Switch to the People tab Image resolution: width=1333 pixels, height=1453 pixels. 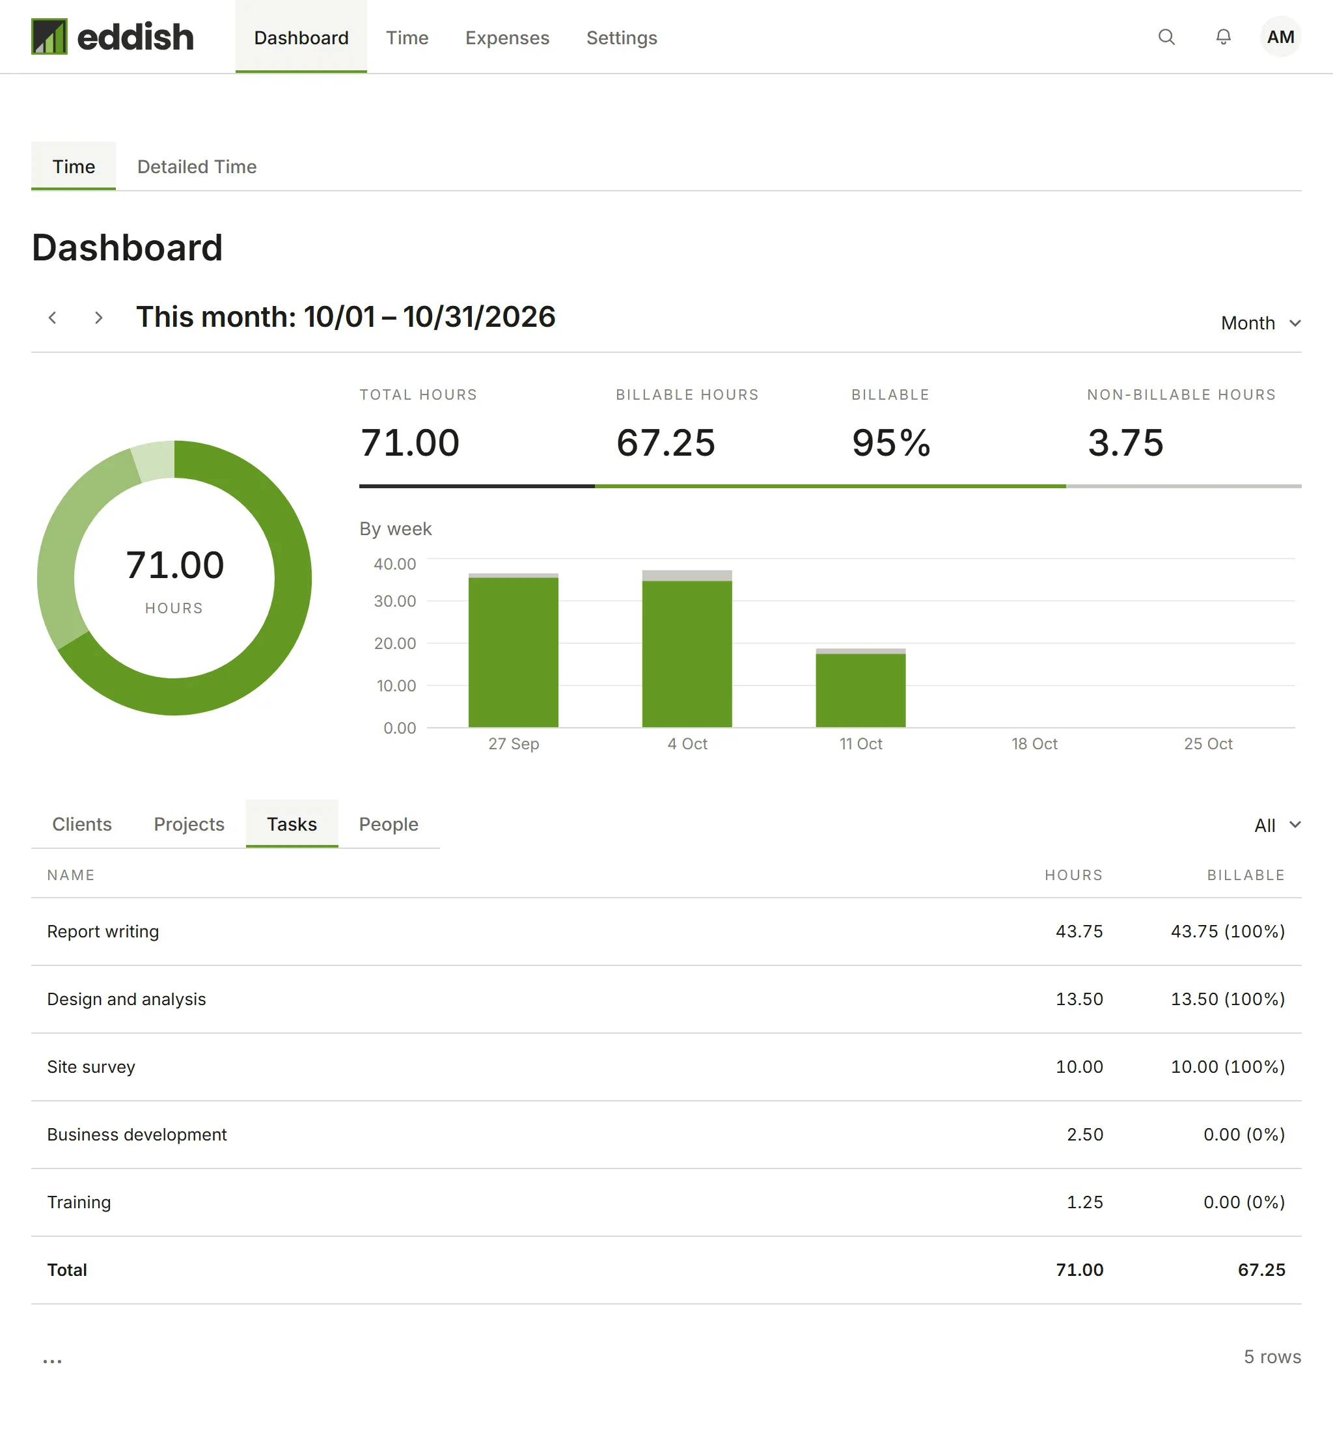(x=389, y=824)
